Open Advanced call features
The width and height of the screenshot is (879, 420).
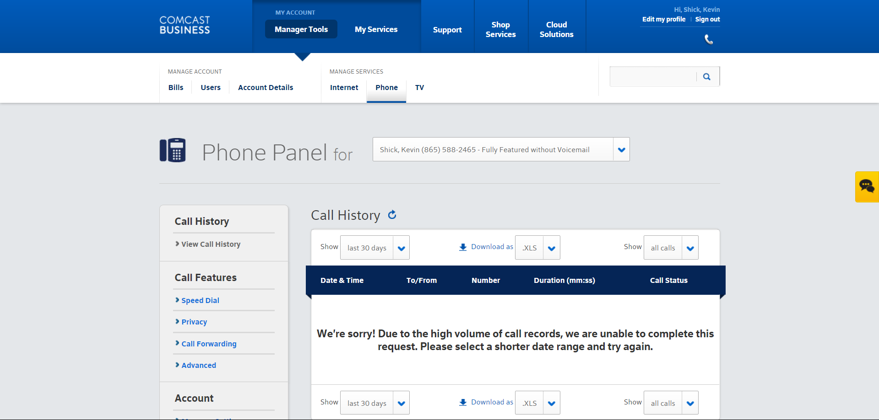(x=199, y=365)
